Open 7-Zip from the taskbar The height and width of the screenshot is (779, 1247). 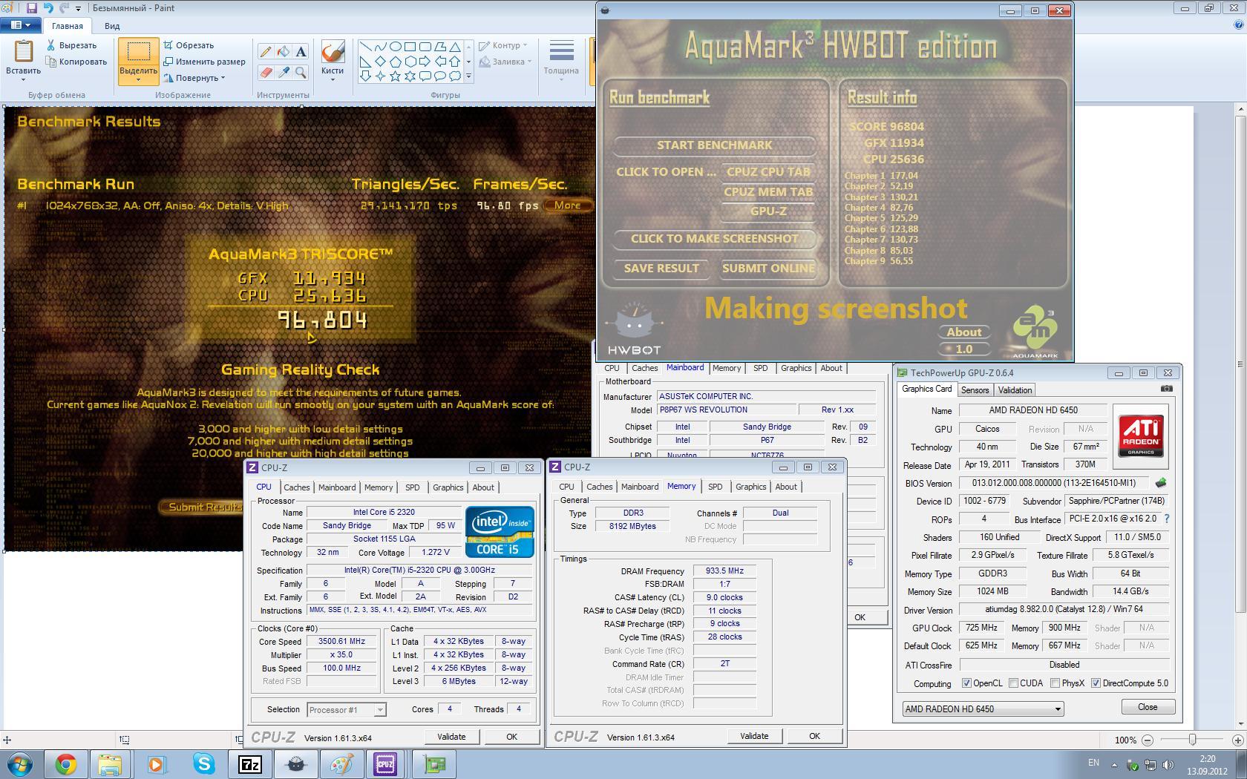[249, 764]
